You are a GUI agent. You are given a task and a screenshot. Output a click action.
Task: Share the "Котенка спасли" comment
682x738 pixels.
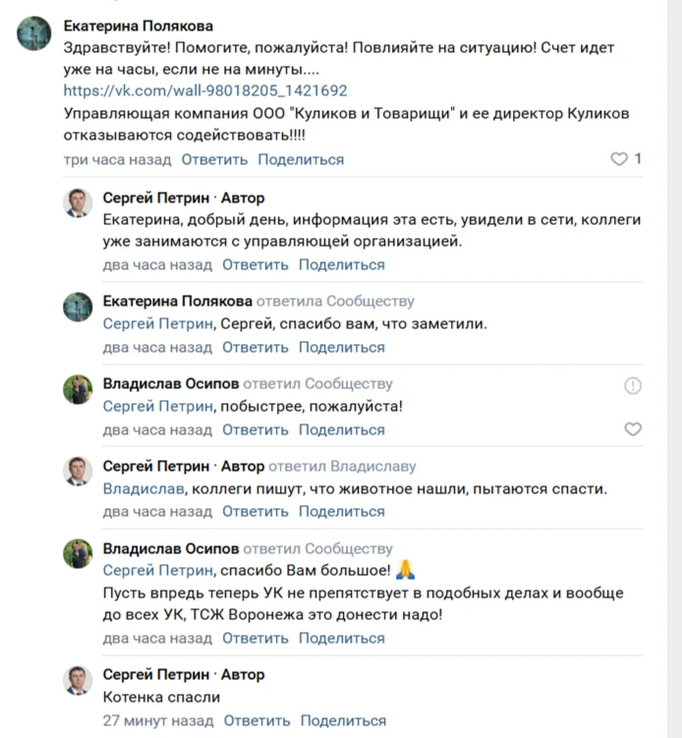pyautogui.click(x=342, y=720)
